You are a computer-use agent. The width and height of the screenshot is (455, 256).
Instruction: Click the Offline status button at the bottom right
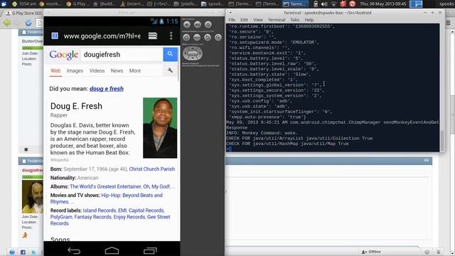pyautogui.click(x=371, y=252)
